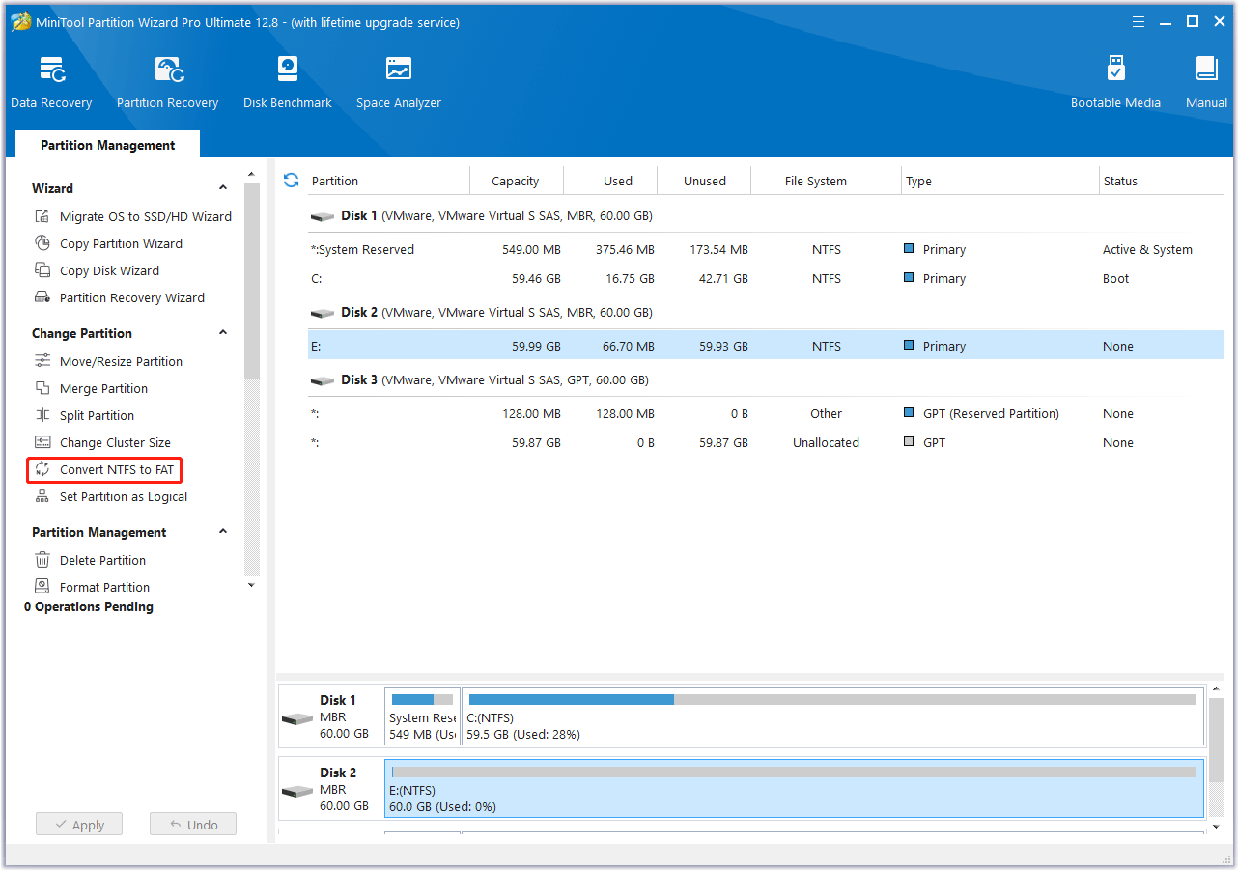
Task: Select the Partition Management tab
Action: (108, 145)
